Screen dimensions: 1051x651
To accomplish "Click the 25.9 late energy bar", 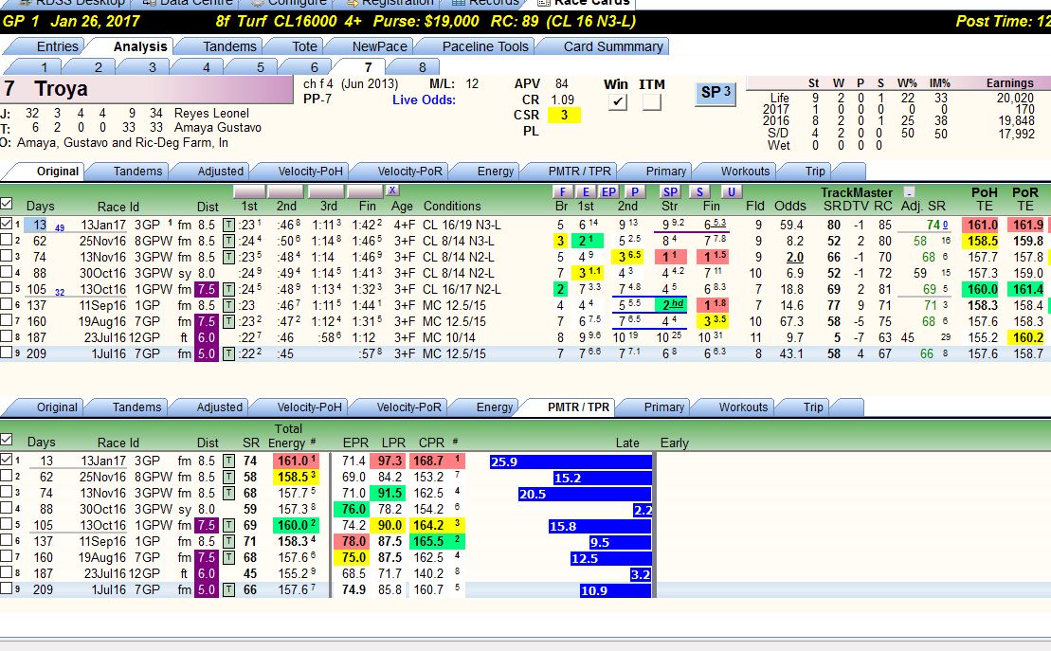I will [x=571, y=461].
